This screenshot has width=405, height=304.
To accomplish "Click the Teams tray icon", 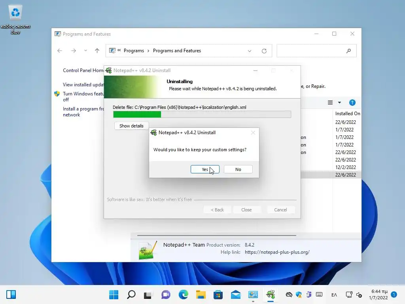I will tap(308, 294).
